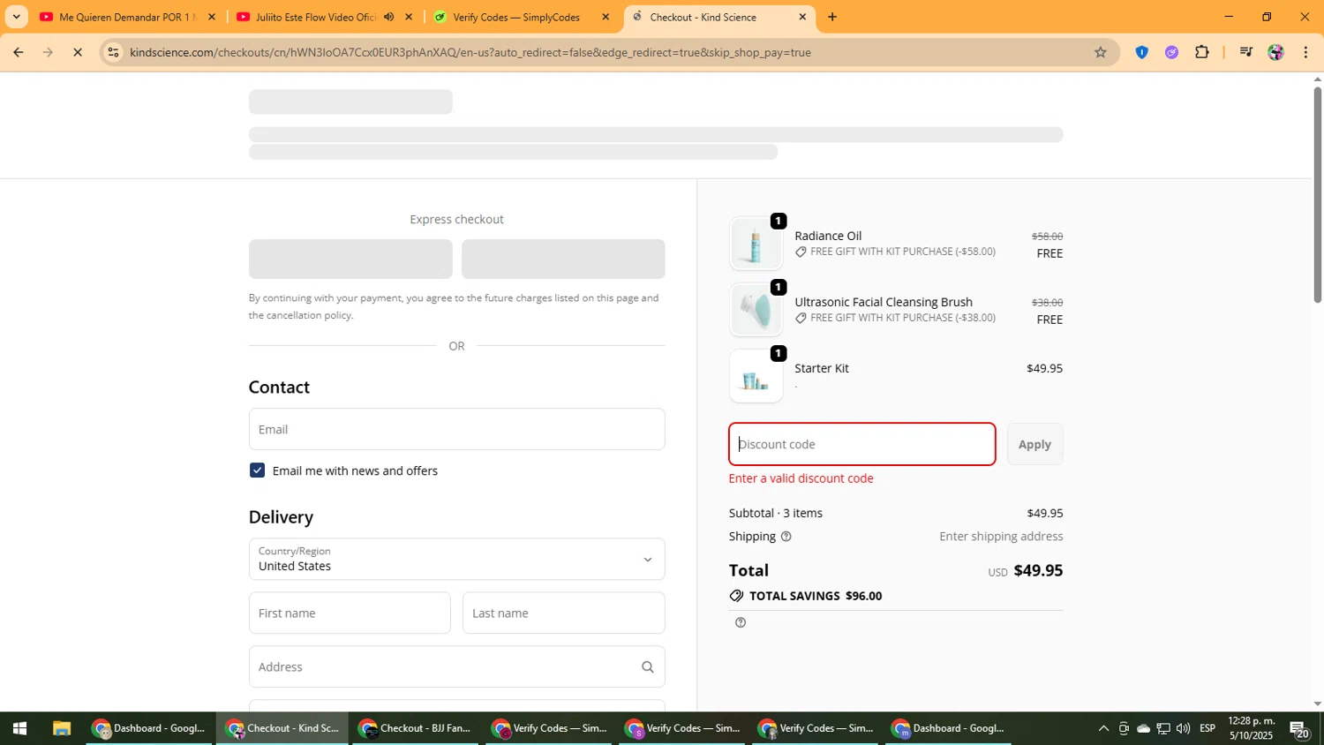Click 'Enter shipping address' text
Screen dimensions: 1324x745
coord(1001,537)
